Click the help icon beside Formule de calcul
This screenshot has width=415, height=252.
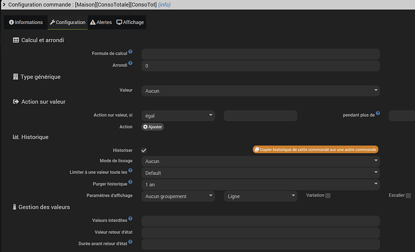131,52
